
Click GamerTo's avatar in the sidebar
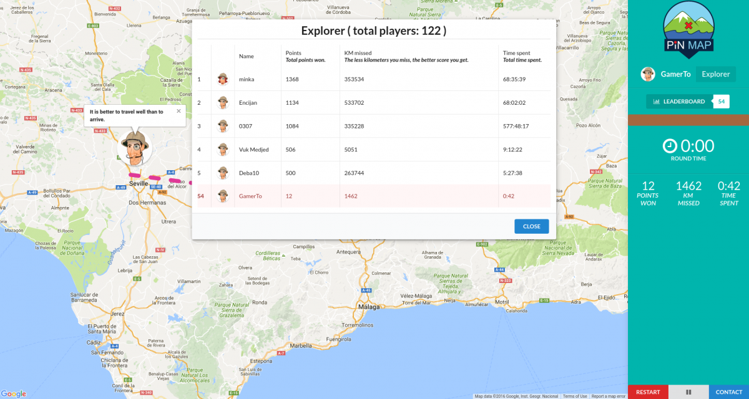pyautogui.click(x=648, y=74)
